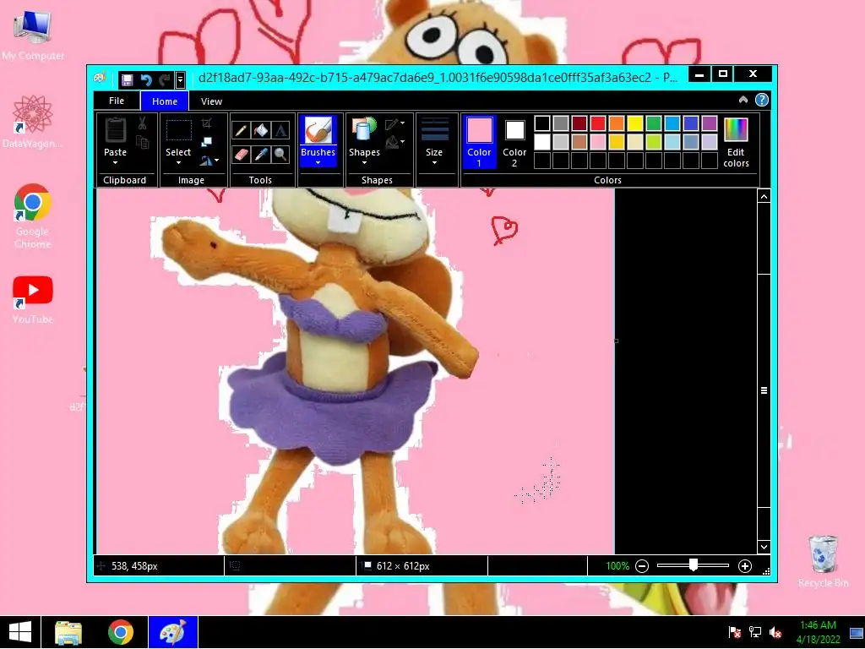
Task: Pick the orange color swatch
Action: pyautogui.click(x=617, y=123)
